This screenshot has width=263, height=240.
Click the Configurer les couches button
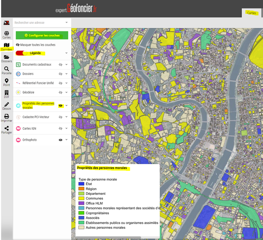pos(42,35)
